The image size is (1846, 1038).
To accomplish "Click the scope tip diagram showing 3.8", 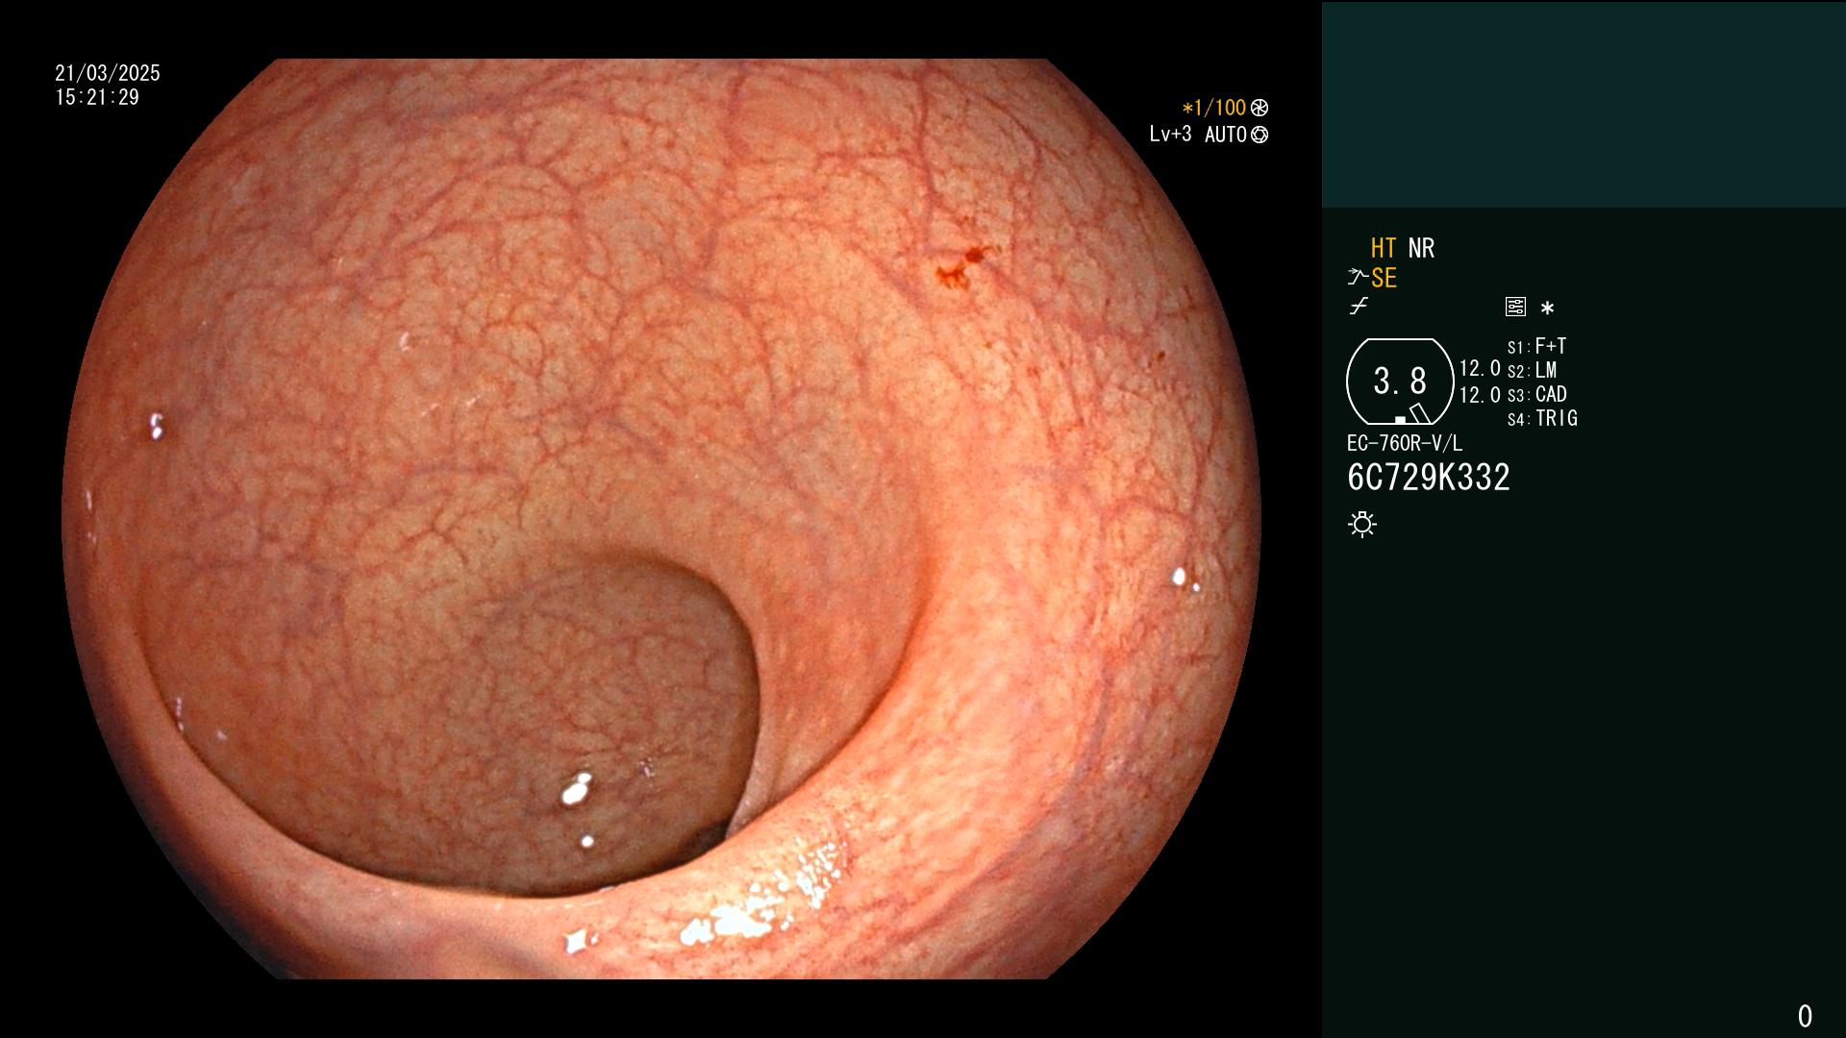I will coord(1400,382).
